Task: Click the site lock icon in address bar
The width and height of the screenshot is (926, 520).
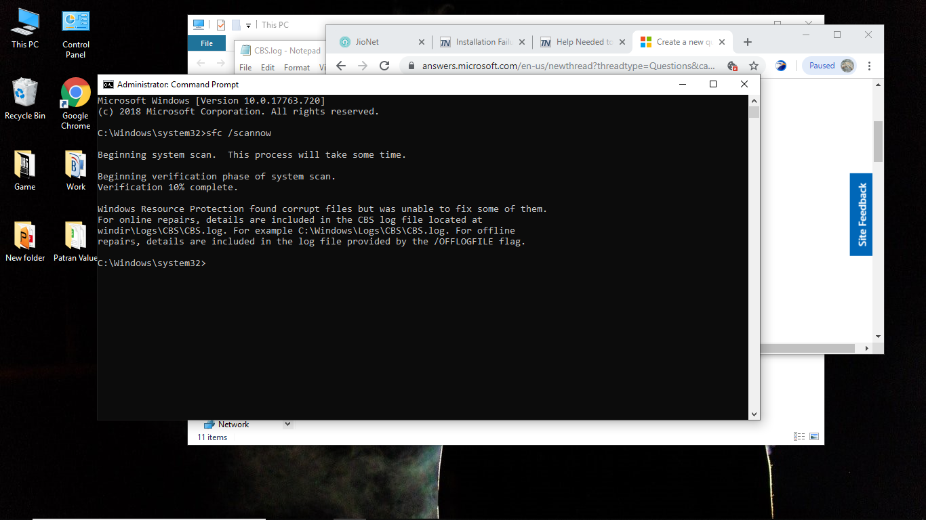Action: pyautogui.click(x=410, y=66)
